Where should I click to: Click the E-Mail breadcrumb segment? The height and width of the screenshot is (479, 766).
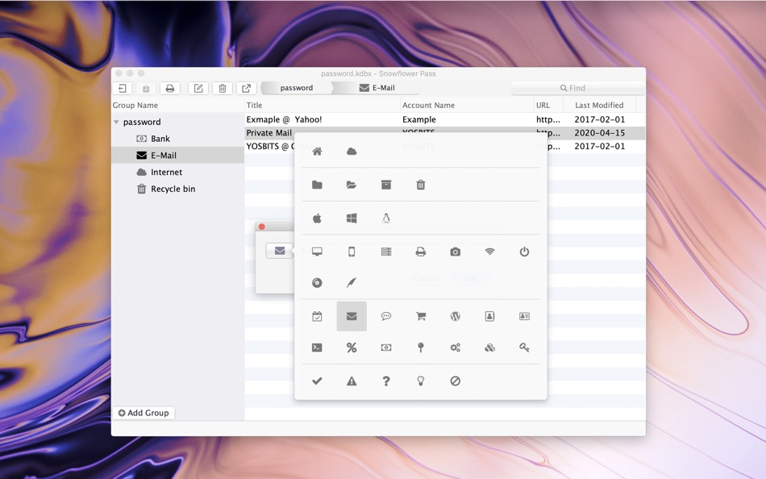click(377, 88)
